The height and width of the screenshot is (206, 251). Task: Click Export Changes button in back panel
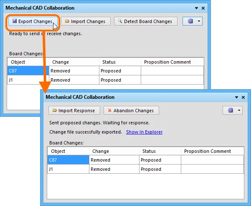pos(33,21)
